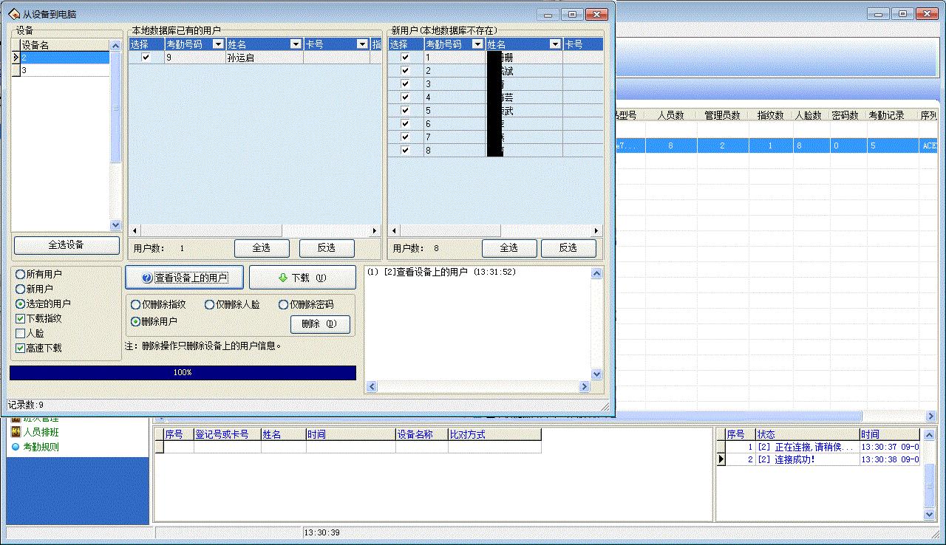Open 考勤号码 filter dropdown in local users table
The height and width of the screenshot is (545, 946).
tap(218, 44)
